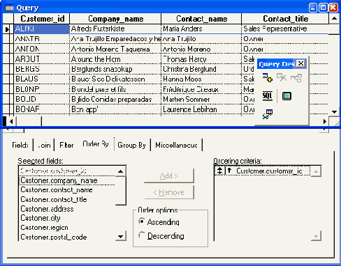This screenshot has width=341, height=266.
Task: Click the BERGS customer id cell
Action: click(42, 69)
